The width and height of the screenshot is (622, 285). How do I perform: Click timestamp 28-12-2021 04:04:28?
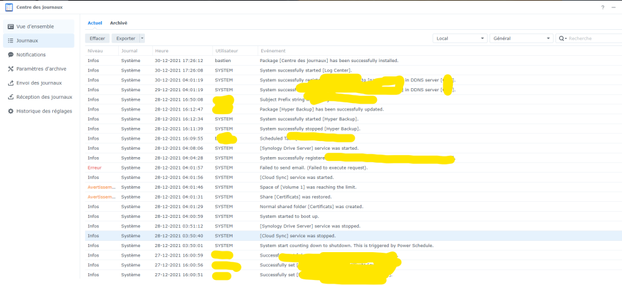[x=179, y=158]
